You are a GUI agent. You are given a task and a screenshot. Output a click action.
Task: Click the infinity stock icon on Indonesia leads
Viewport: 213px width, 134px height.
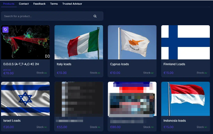pos(206,127)
